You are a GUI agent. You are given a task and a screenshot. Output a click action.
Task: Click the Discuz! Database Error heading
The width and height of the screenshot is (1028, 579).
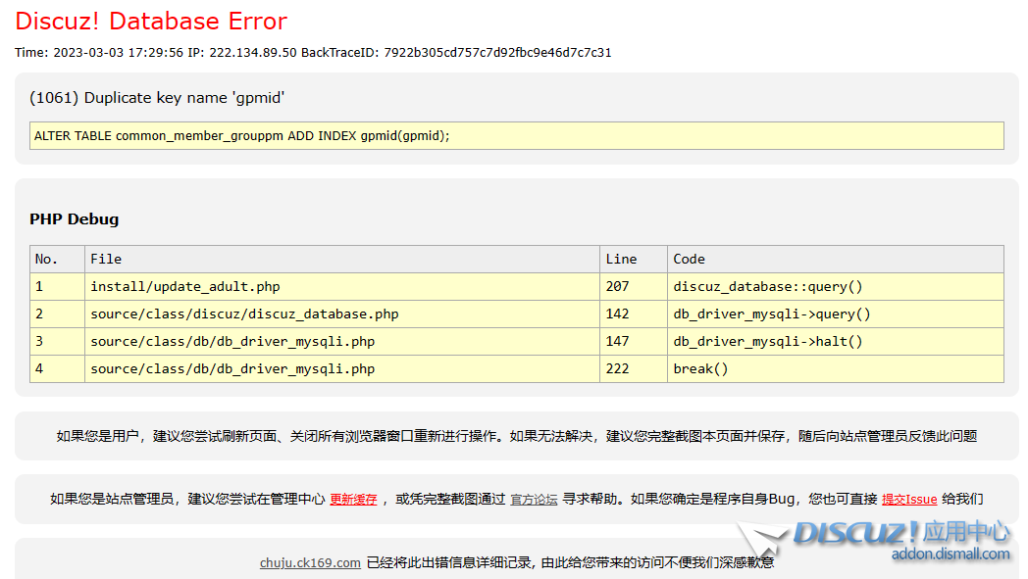tap(151, 21)
